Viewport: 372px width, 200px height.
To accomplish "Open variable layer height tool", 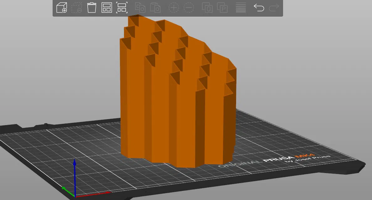I will (x=240, y=8).
